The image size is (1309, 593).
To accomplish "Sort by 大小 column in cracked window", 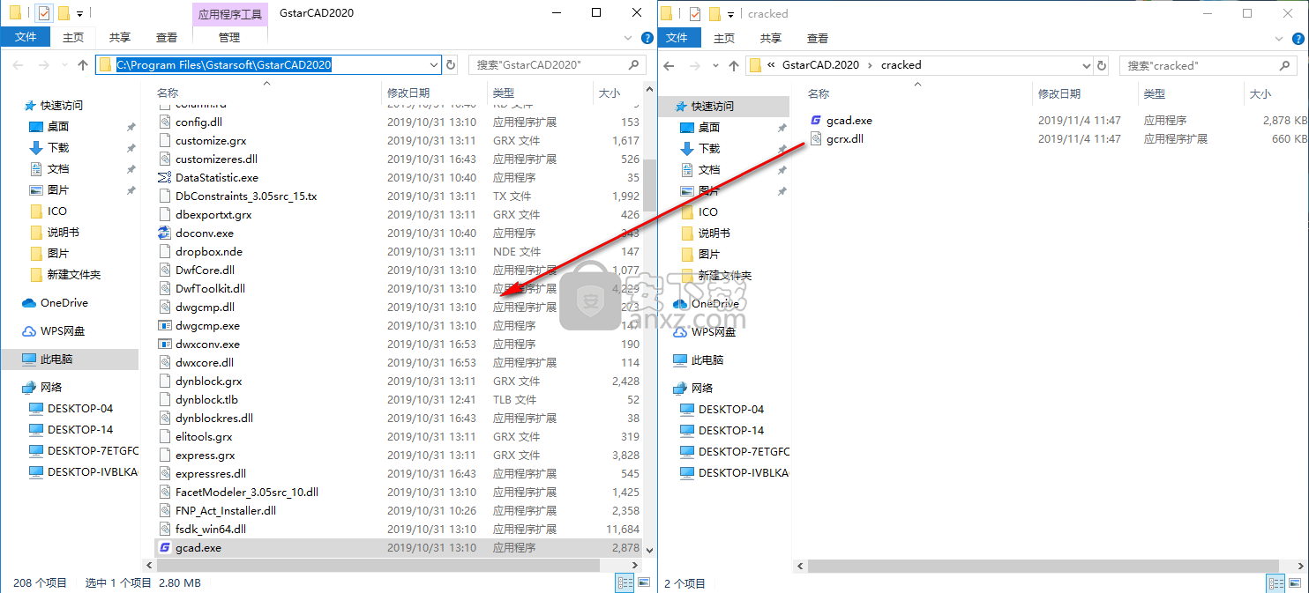I will [x=1260, y=93].
